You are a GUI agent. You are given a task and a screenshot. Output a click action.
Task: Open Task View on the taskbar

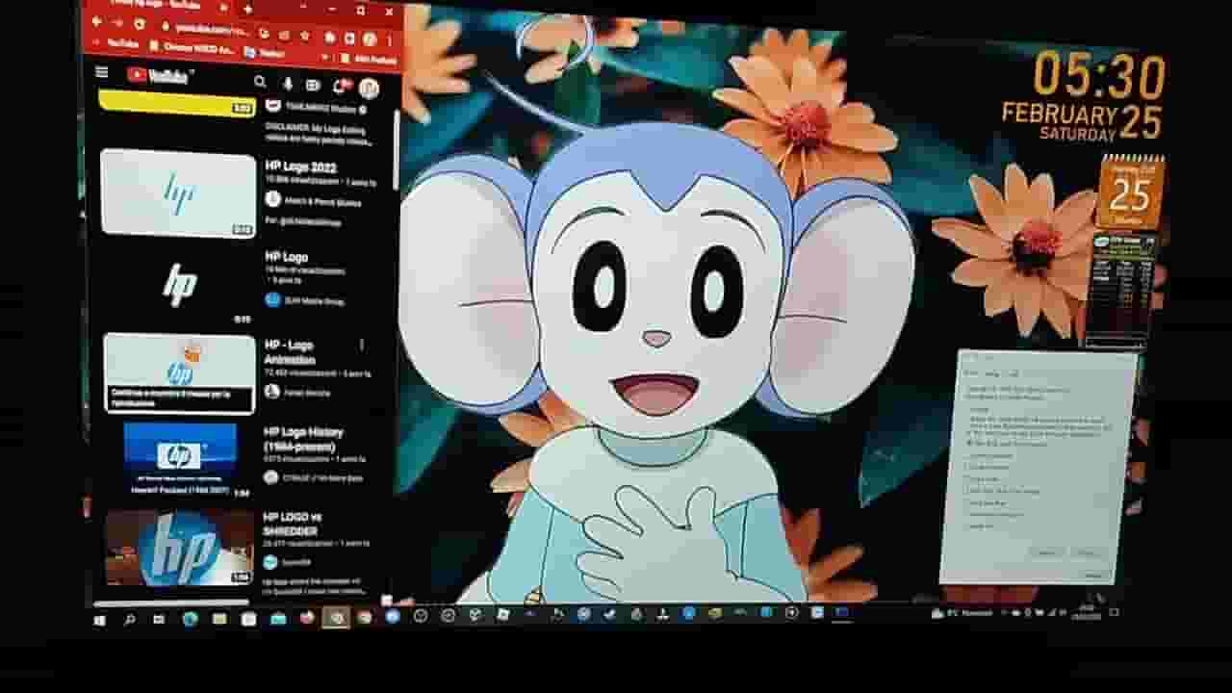coord(159,620)
